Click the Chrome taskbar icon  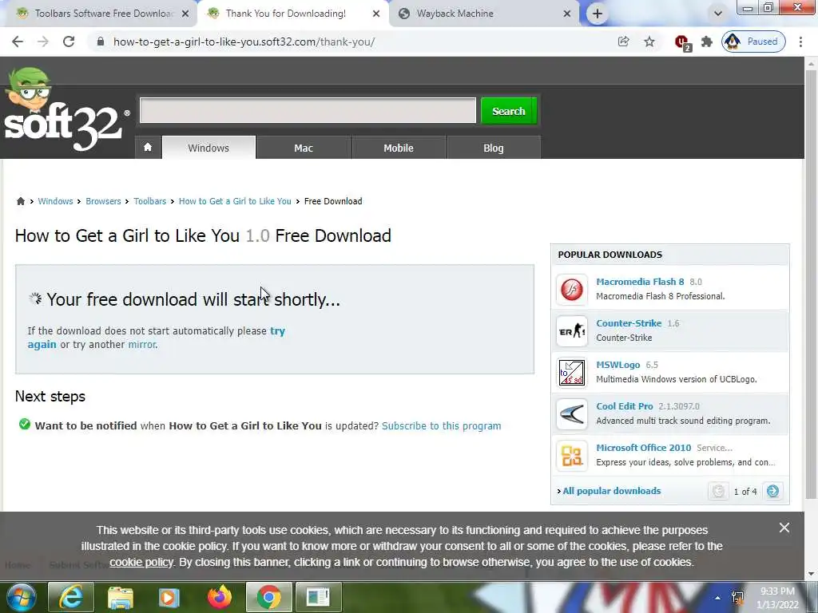coord(268,597)
